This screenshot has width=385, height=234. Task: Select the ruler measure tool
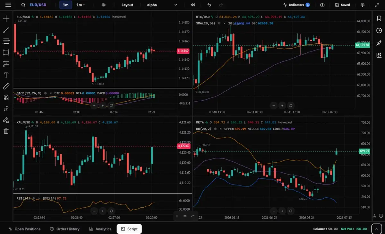coord(6,86)
